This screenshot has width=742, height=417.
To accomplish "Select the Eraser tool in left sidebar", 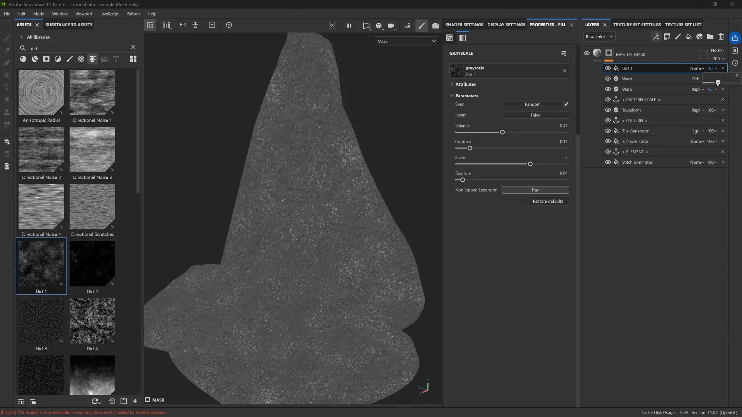I will pos(7,50).
